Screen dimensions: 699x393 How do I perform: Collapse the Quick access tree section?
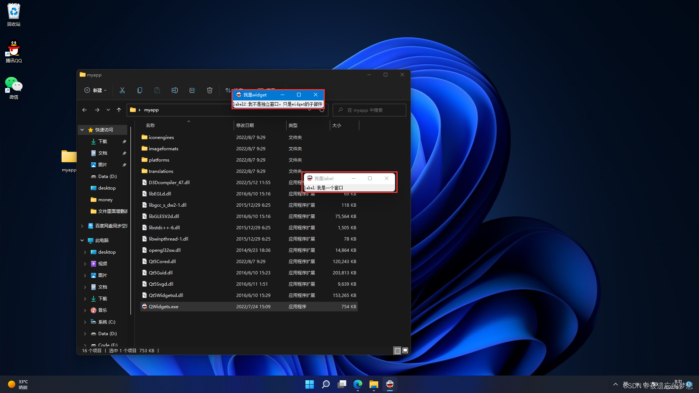click(x=82, y=130)
